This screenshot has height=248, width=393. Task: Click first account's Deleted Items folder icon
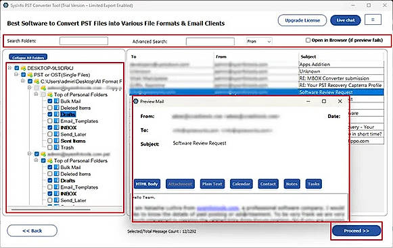[x=57, y=108]
